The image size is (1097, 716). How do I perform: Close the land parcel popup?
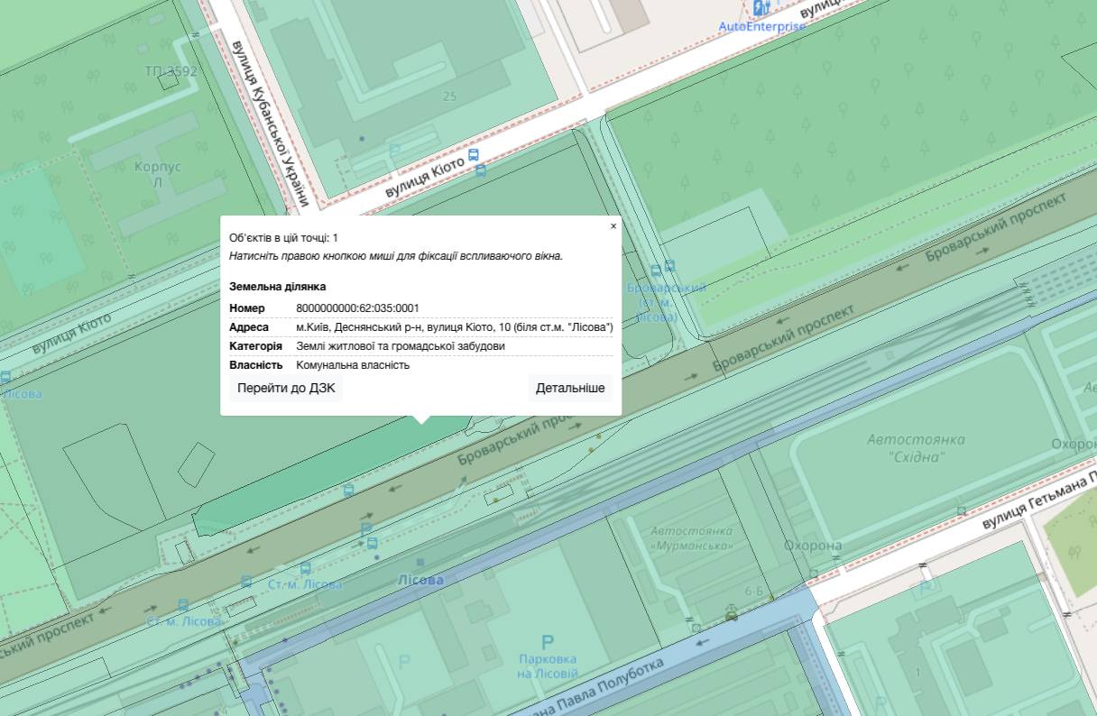613,226
